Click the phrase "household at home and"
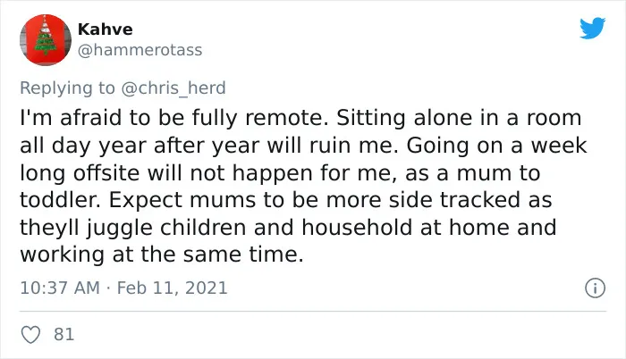The height and width of the screenshot is (359, 626). click(x=428, y=228)
